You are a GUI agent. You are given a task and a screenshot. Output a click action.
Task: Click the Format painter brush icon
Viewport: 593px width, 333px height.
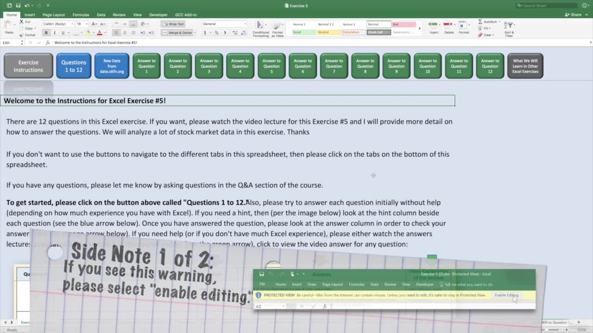tap(22, 35)
